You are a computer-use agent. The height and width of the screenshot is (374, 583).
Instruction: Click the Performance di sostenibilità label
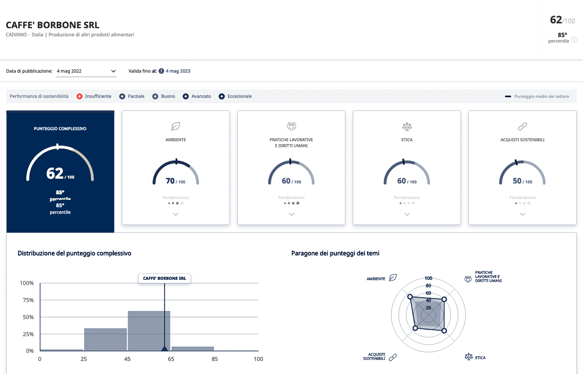(x=39, y=96)
